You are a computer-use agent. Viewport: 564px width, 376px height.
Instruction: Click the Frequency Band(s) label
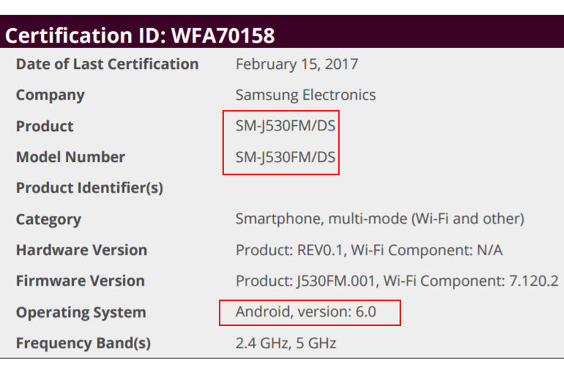click(83, 343)
